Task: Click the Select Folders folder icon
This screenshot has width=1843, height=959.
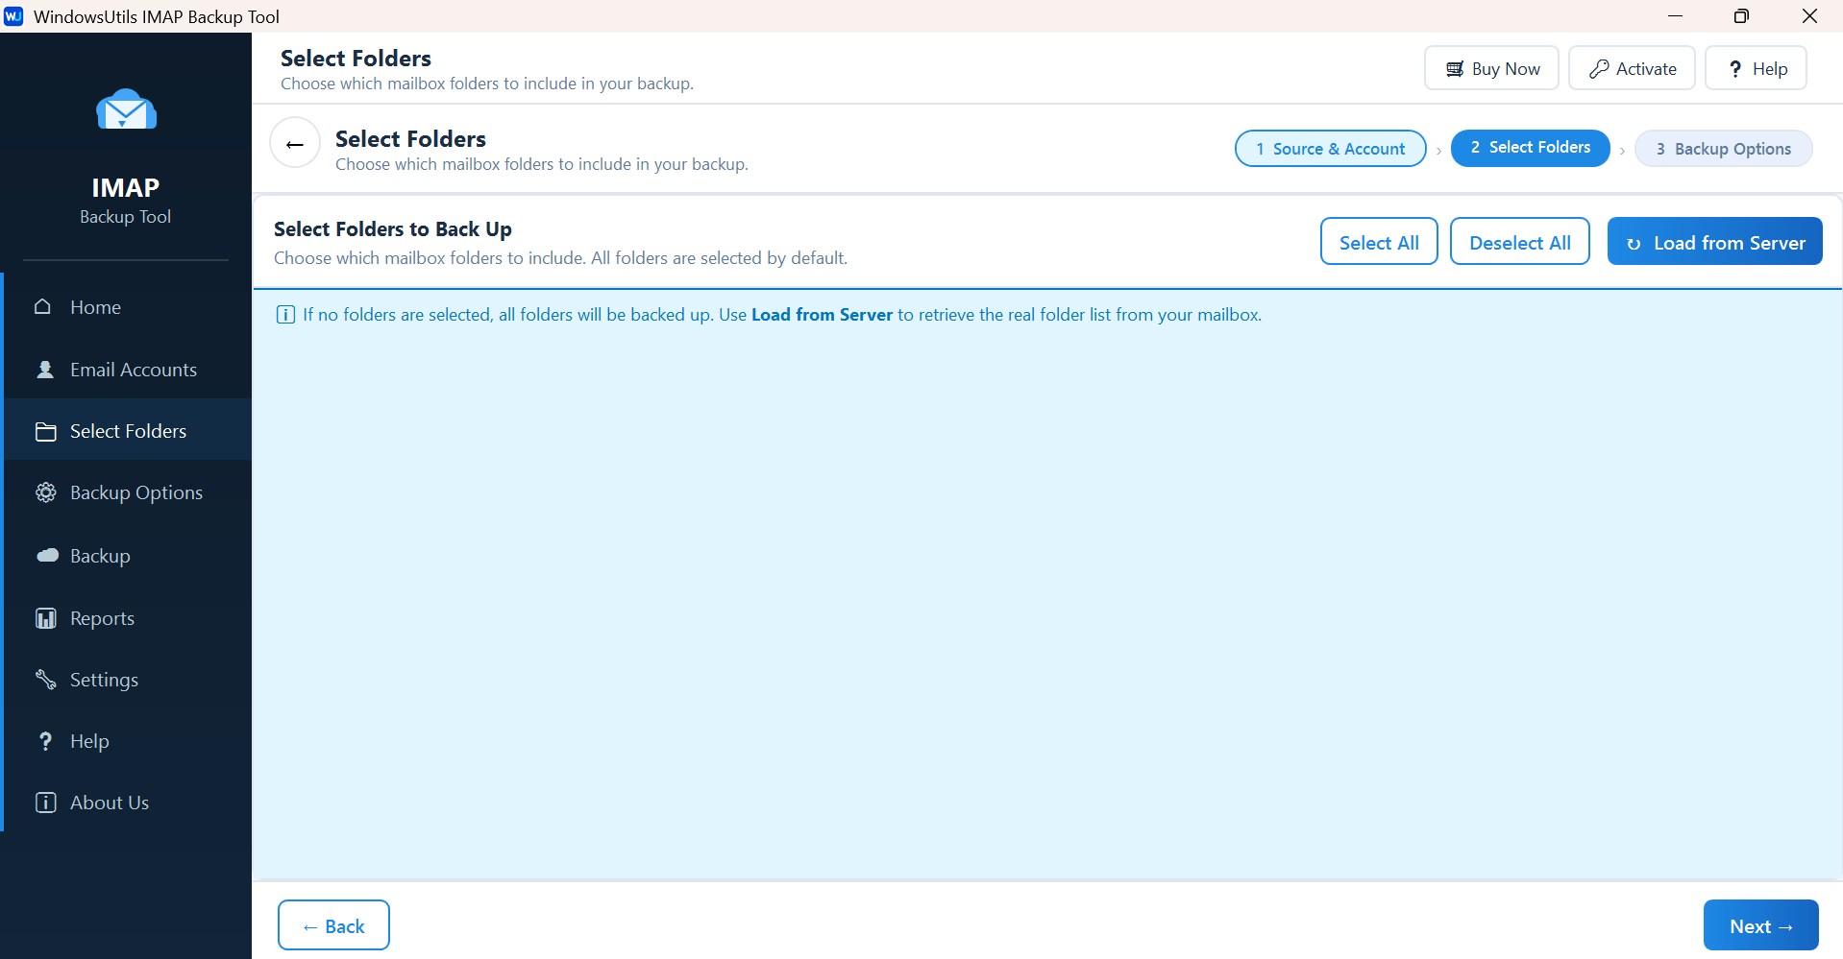Action: click(x=45, y=432)
